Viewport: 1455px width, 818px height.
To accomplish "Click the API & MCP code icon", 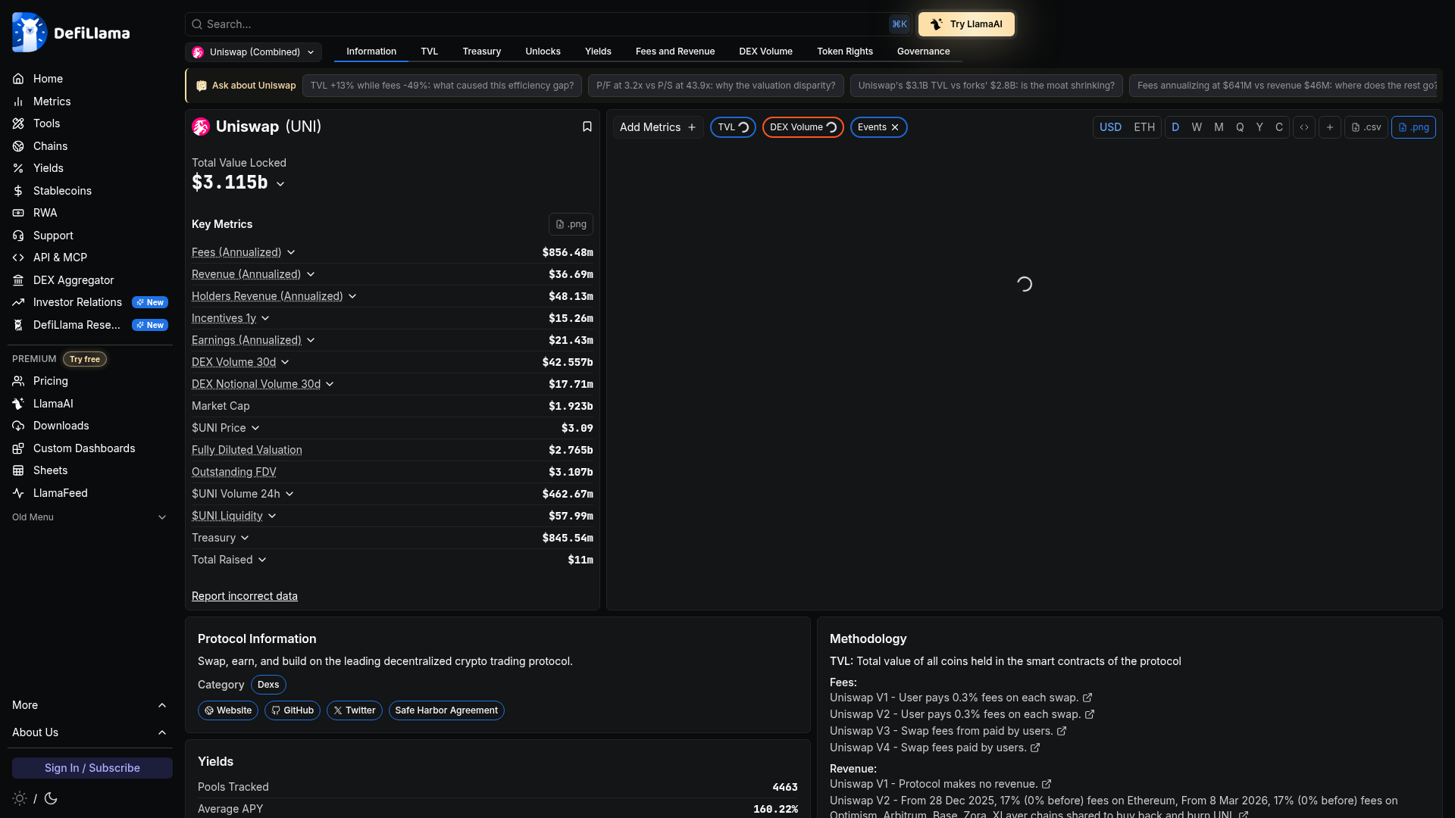I will (18, 258).
